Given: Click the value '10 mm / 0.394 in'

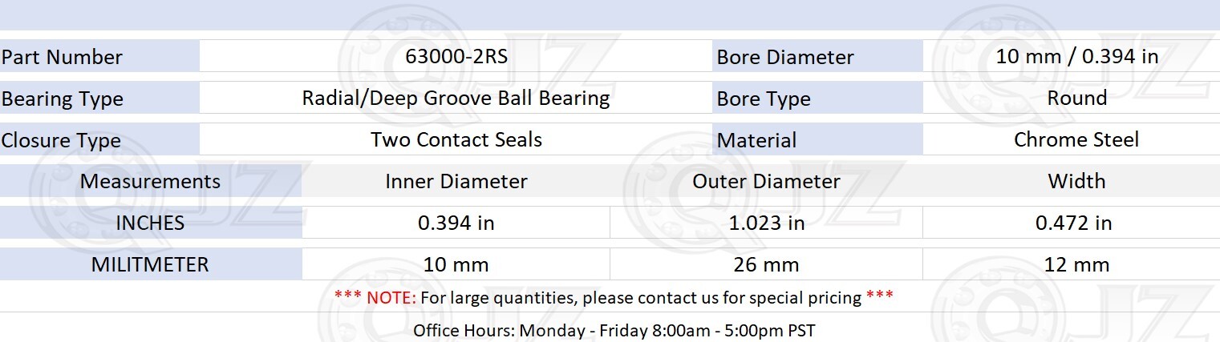Looking at the screenshot, I should pyautogui.click(x=1076, y=57).
